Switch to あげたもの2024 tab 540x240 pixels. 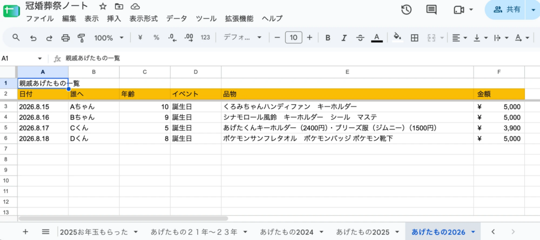(287, 232)
